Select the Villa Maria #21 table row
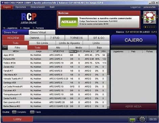159x123 pixels. click(54, 75)
